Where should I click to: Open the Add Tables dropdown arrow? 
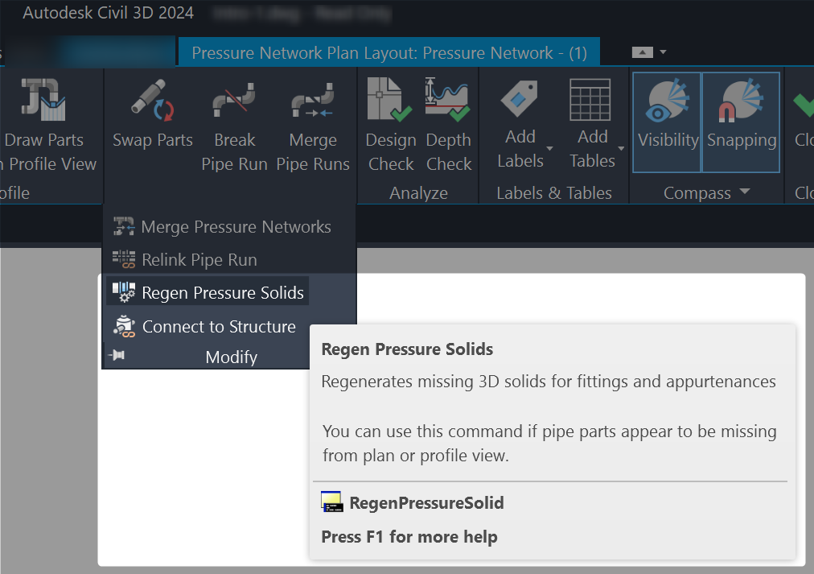(x=621, y=149)
